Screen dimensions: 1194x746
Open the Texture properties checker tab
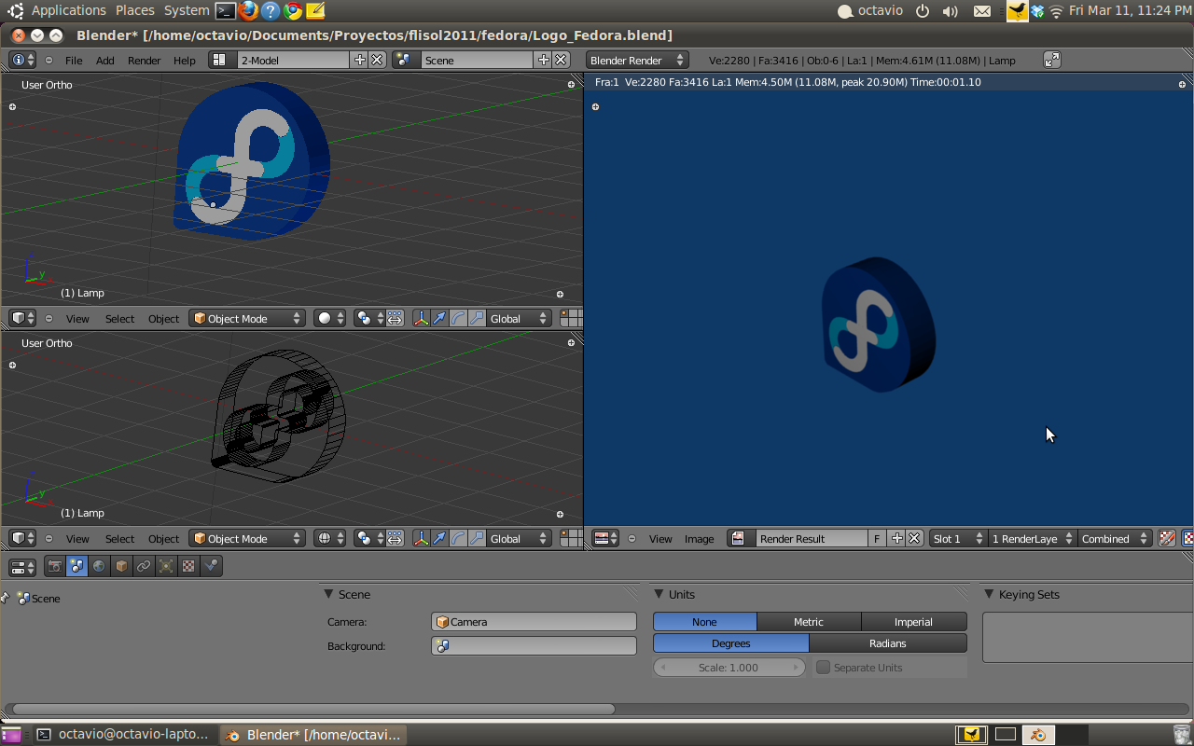[188, 566]
